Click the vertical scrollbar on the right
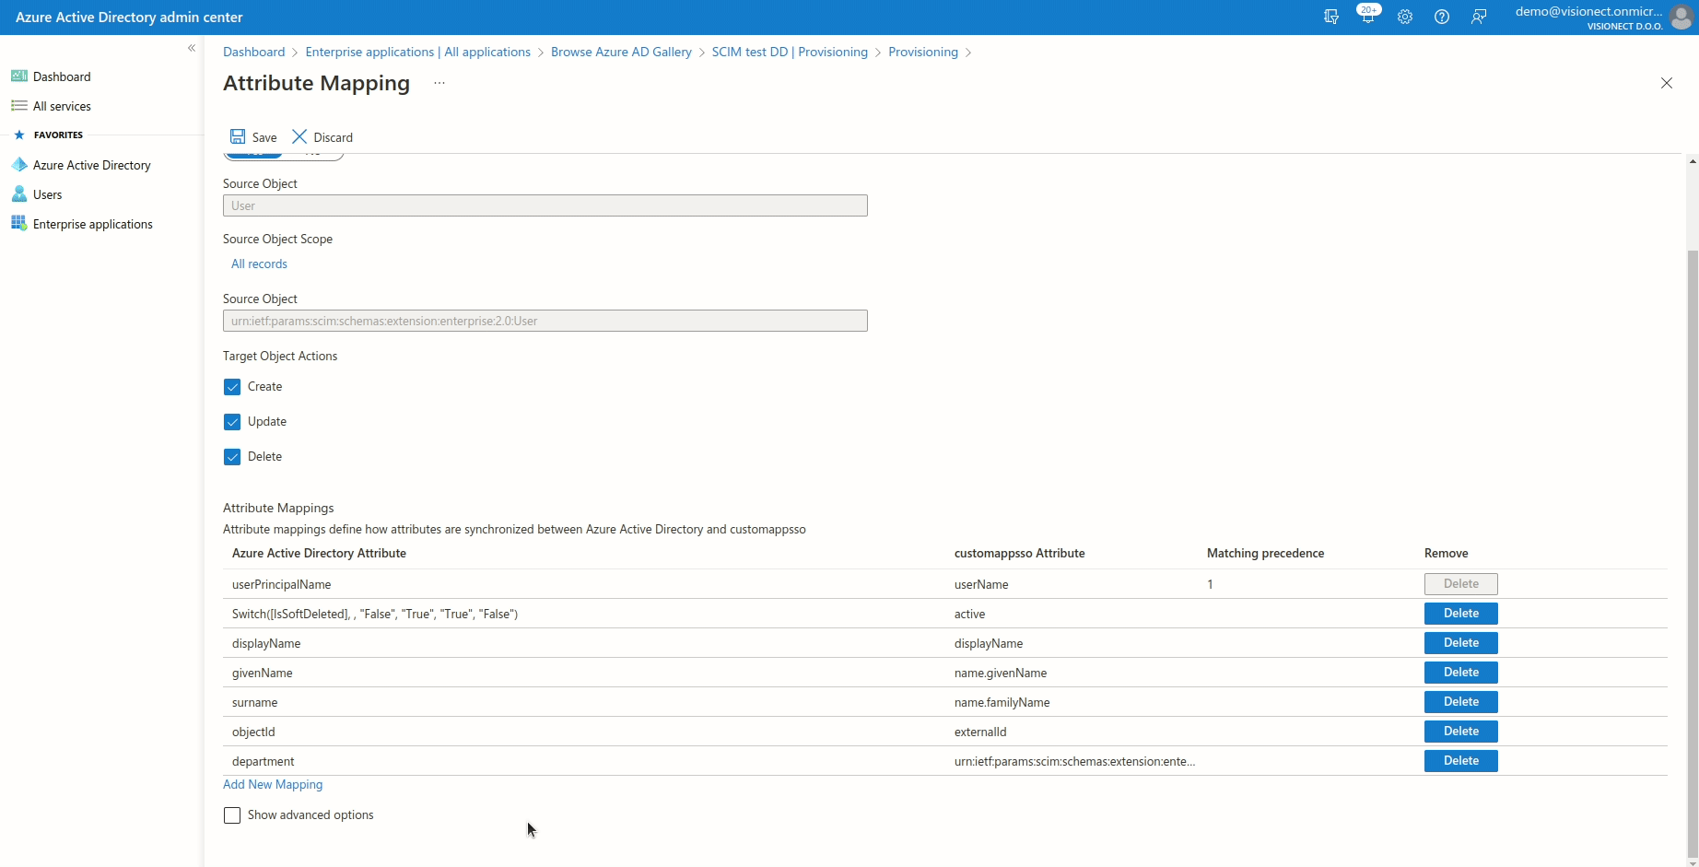Viewport: 1699px width, 867px height. 1692,553
